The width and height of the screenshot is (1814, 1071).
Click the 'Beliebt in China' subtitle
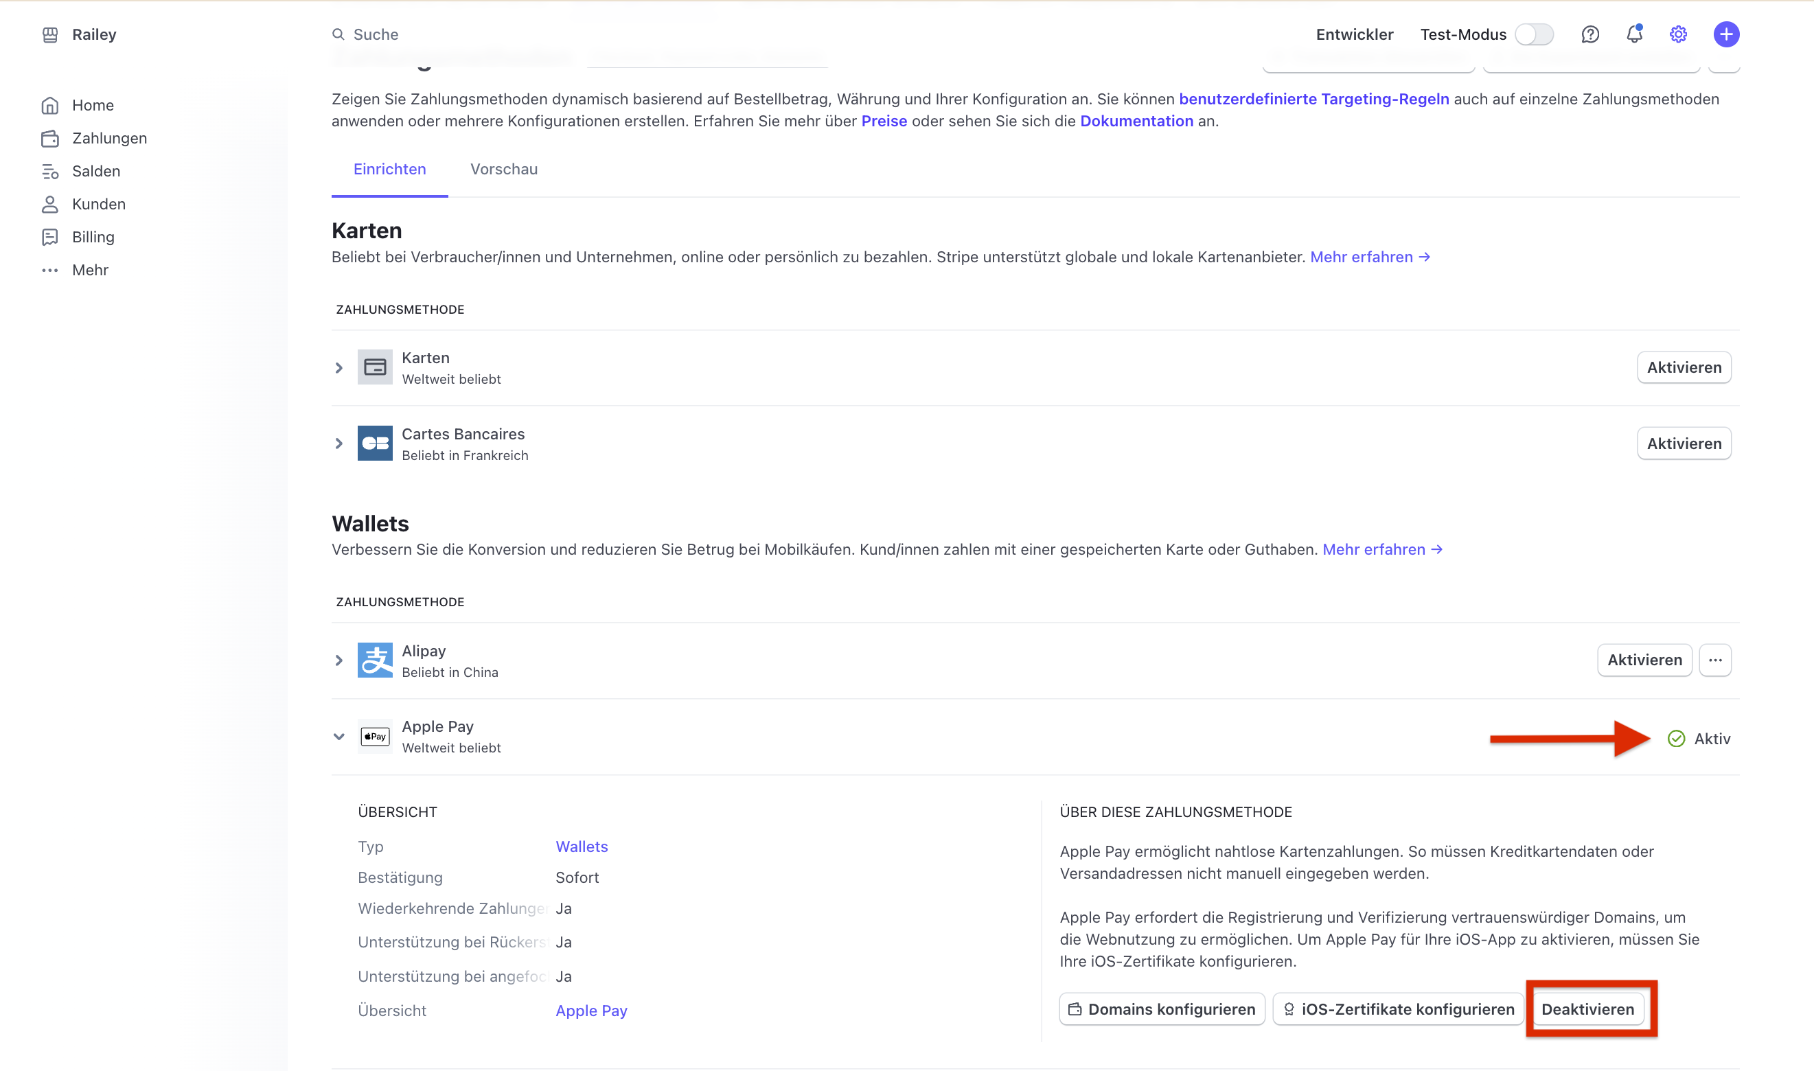450,673
